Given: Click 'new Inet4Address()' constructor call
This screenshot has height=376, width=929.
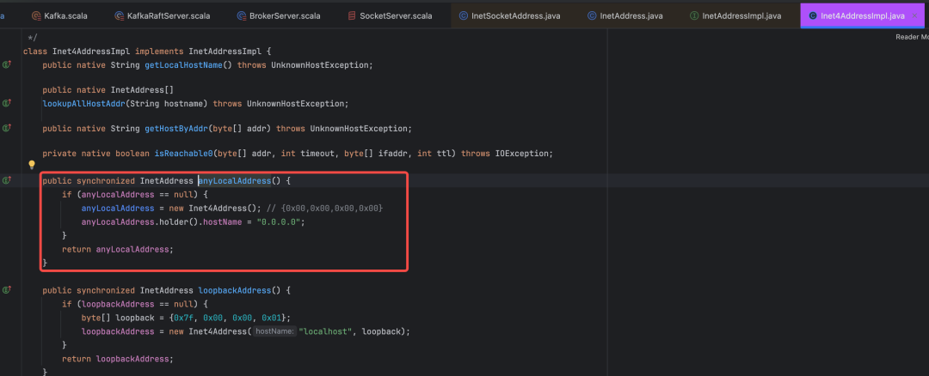Looking at the screenshot, I should [x=216, y=208].
